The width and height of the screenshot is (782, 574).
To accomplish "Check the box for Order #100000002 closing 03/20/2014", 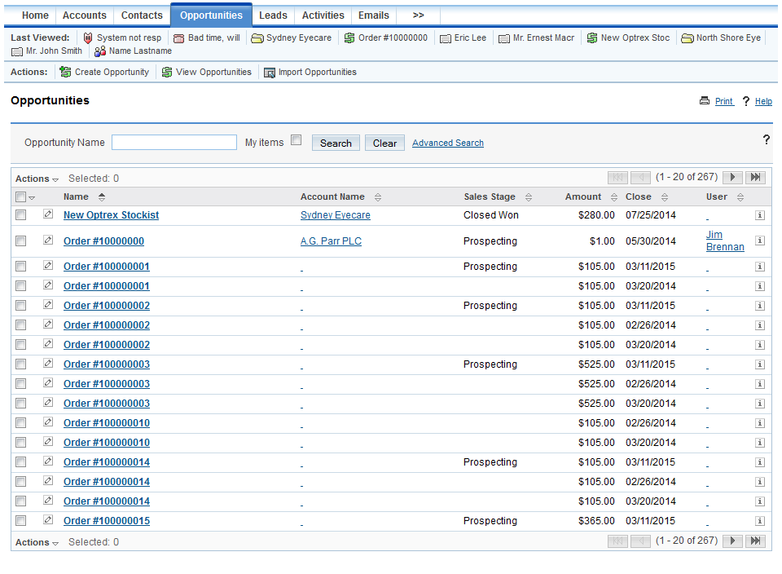I will click(21, 345).
